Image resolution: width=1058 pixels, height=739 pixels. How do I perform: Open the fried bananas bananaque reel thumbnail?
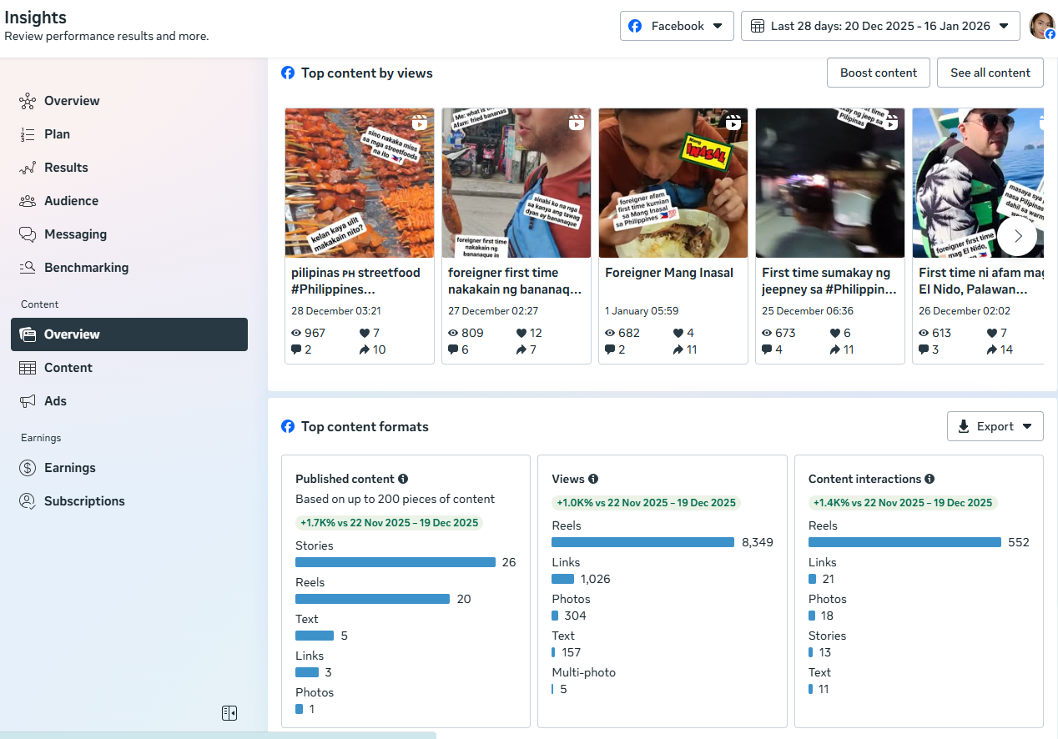pyautogui.click(x=516, y=183)
